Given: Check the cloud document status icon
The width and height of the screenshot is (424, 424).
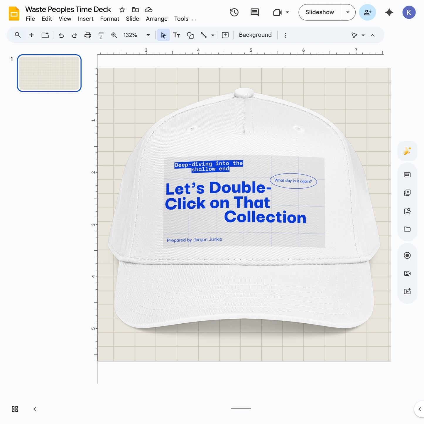Looking at the screenshot, I should [x=149, y=10].
